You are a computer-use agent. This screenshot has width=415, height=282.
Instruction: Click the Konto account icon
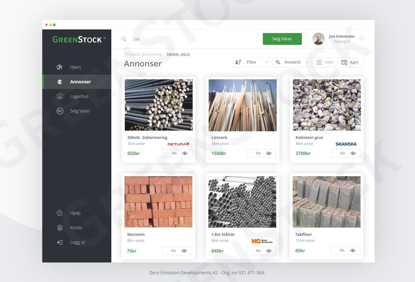coord(60,228)
